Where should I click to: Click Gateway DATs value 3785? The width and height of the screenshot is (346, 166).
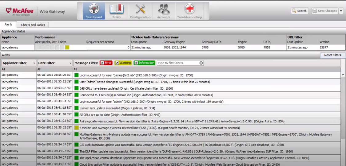point(205,47)
